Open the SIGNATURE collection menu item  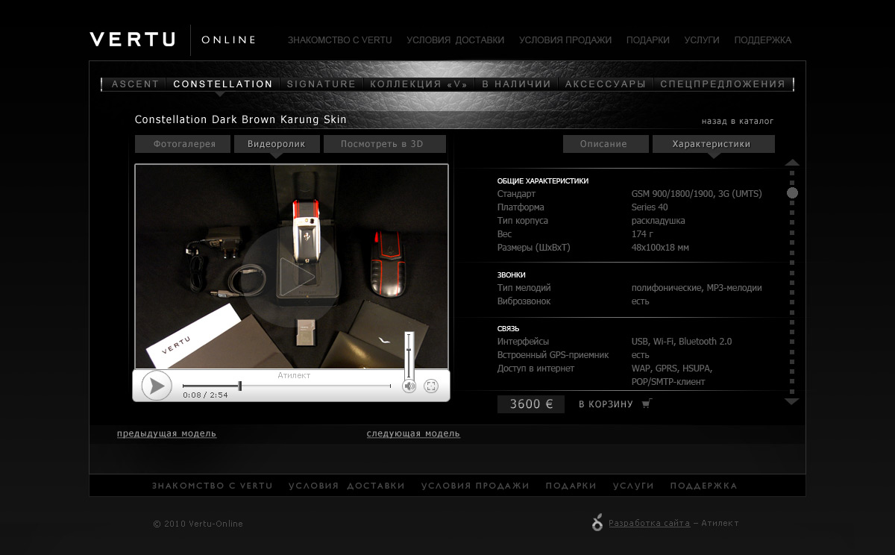pos(321,84)
